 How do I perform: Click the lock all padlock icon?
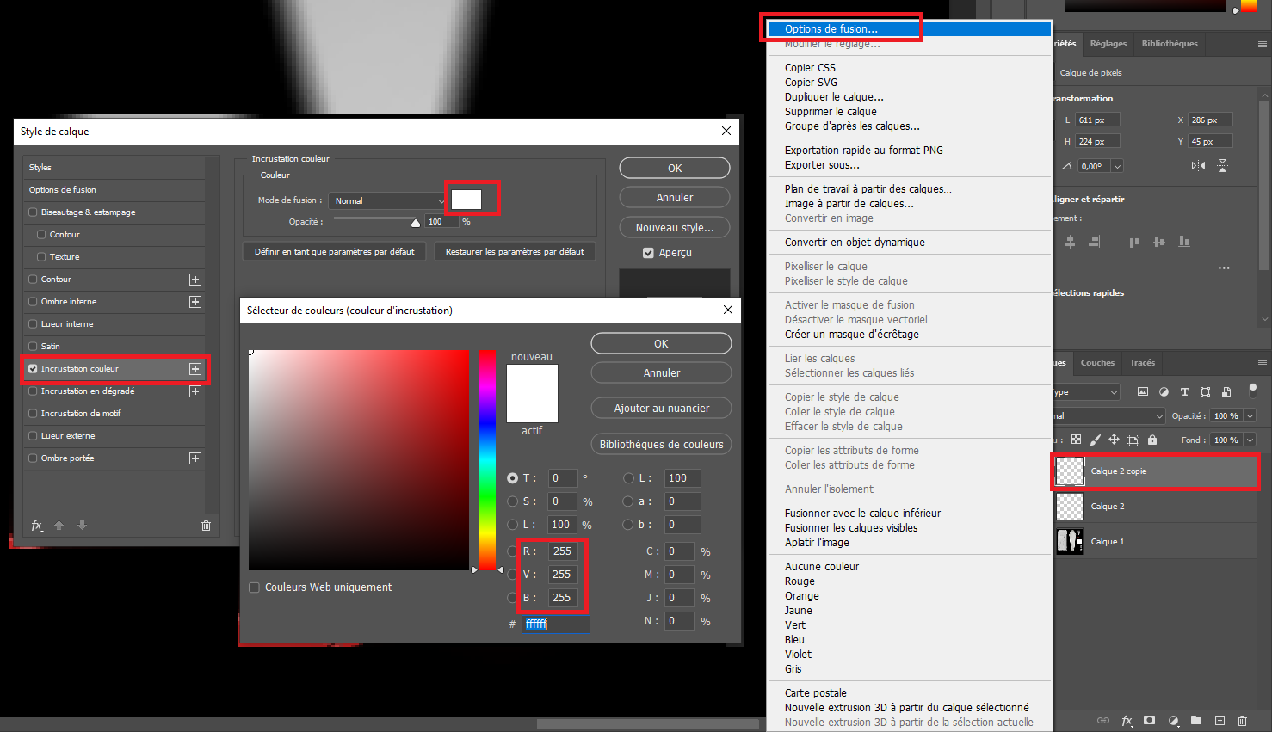[1152, 440]
